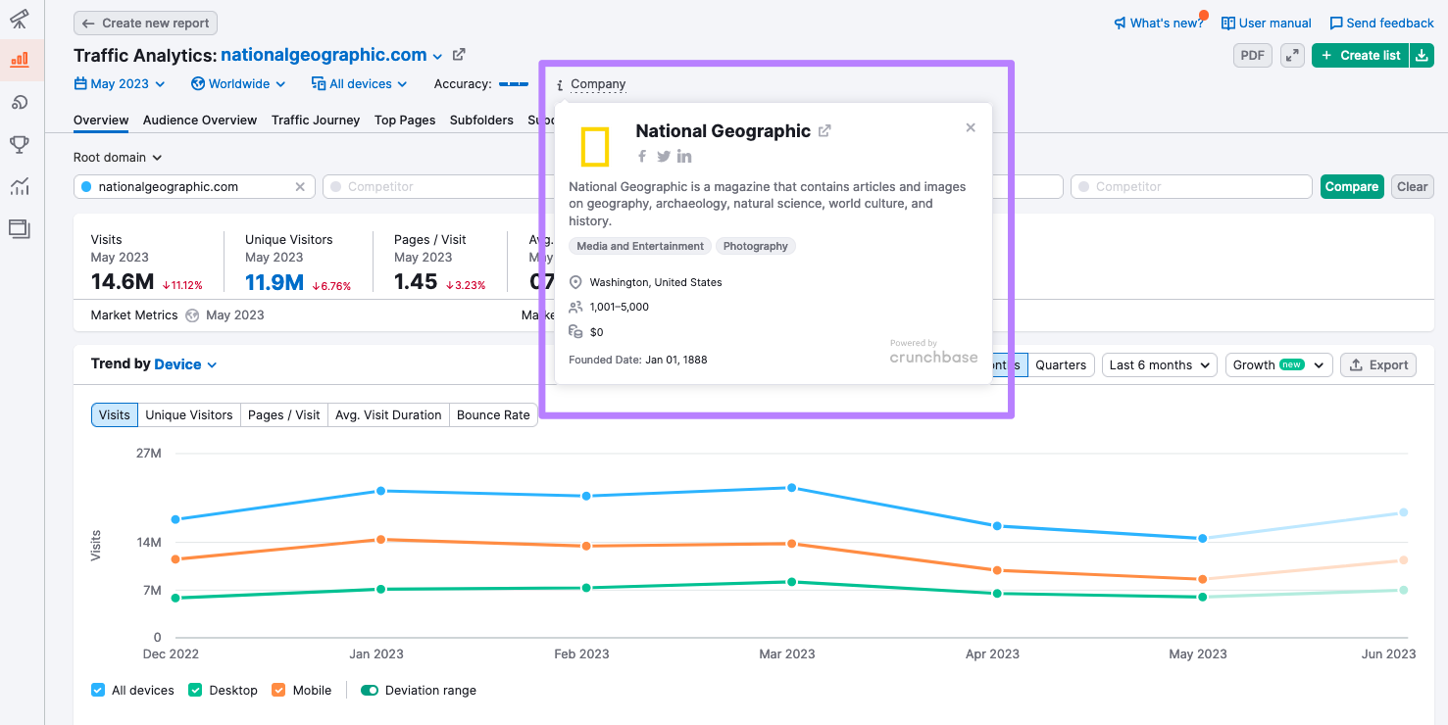
Task: Select the Bounce Rate metric tab
Action: click(493, 415)
